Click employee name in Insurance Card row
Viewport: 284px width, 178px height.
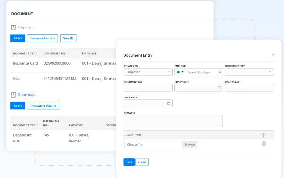(x=99, y=63)
